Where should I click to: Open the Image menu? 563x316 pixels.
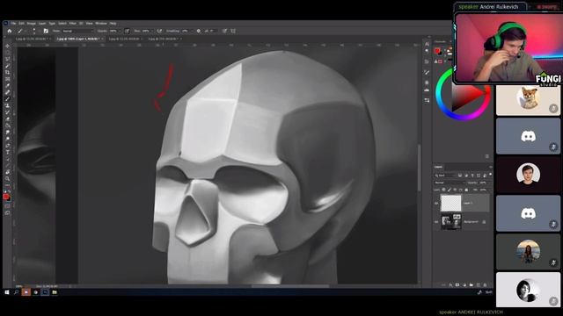32,24
